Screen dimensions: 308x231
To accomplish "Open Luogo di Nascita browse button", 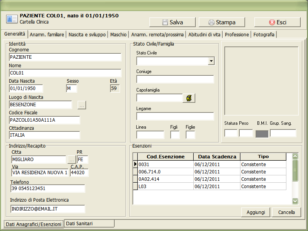I will 81,105.
